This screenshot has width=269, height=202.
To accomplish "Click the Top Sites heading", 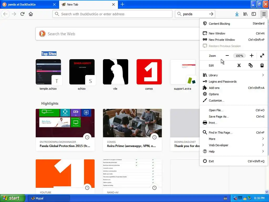I will pos(49,54).
